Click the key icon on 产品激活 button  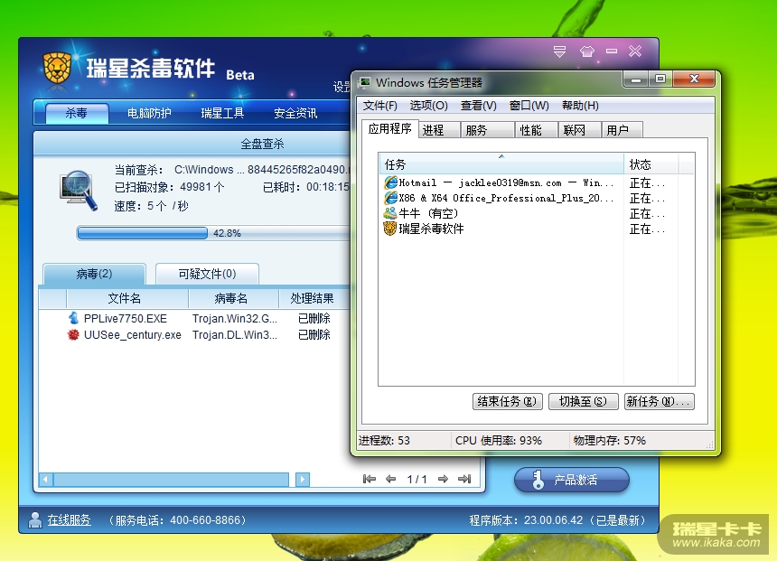[x=538, y=480]
